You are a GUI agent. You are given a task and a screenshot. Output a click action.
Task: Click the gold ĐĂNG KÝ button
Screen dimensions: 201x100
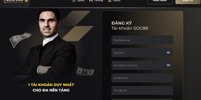pyautogui.click(x=188, y=1)
